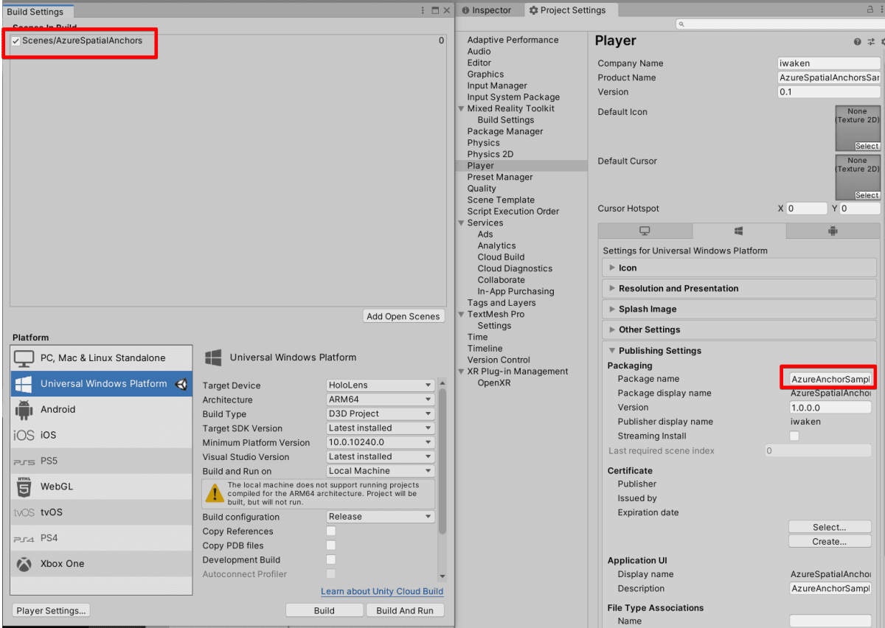
Task: Open Visual Studio Version dropdown
Action: tap(381, 457)
